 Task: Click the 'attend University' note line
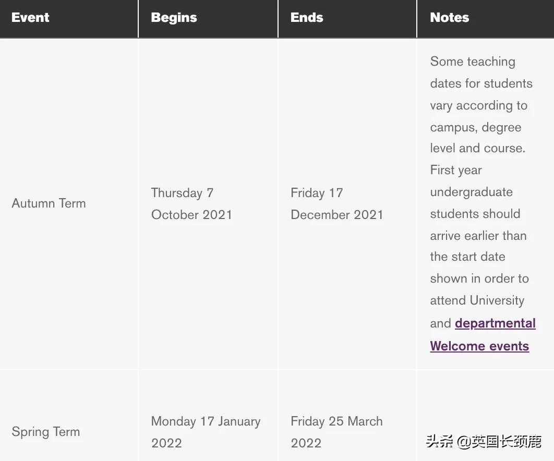[x=477, y=300]
